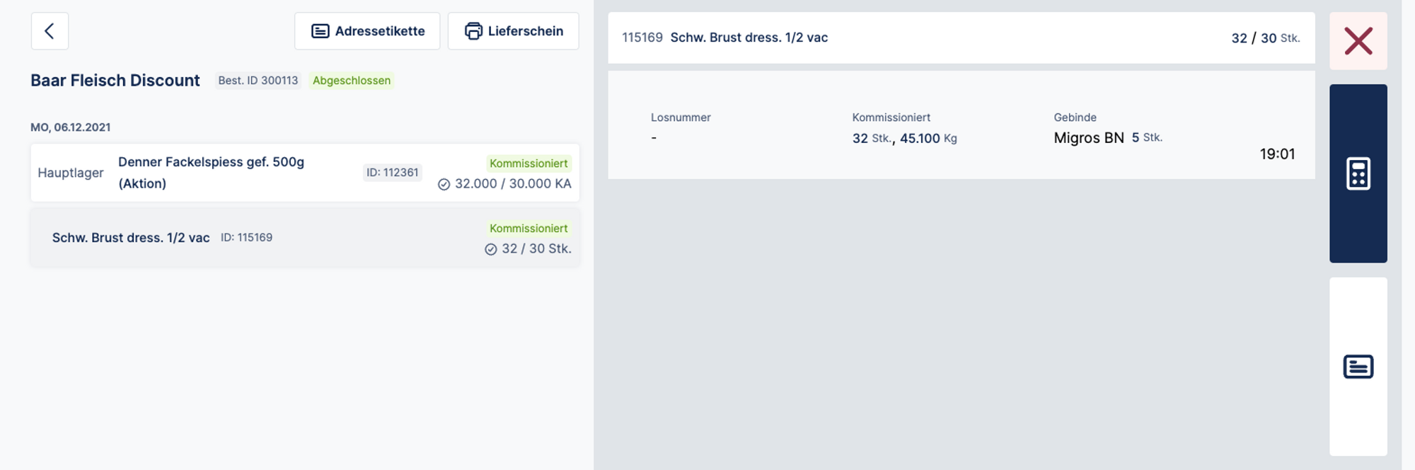This screenshot has height=470, width=1415.
Task: Click checkmark icon beside 32 / 30 Stk.
Action: [x=490, y=249]
